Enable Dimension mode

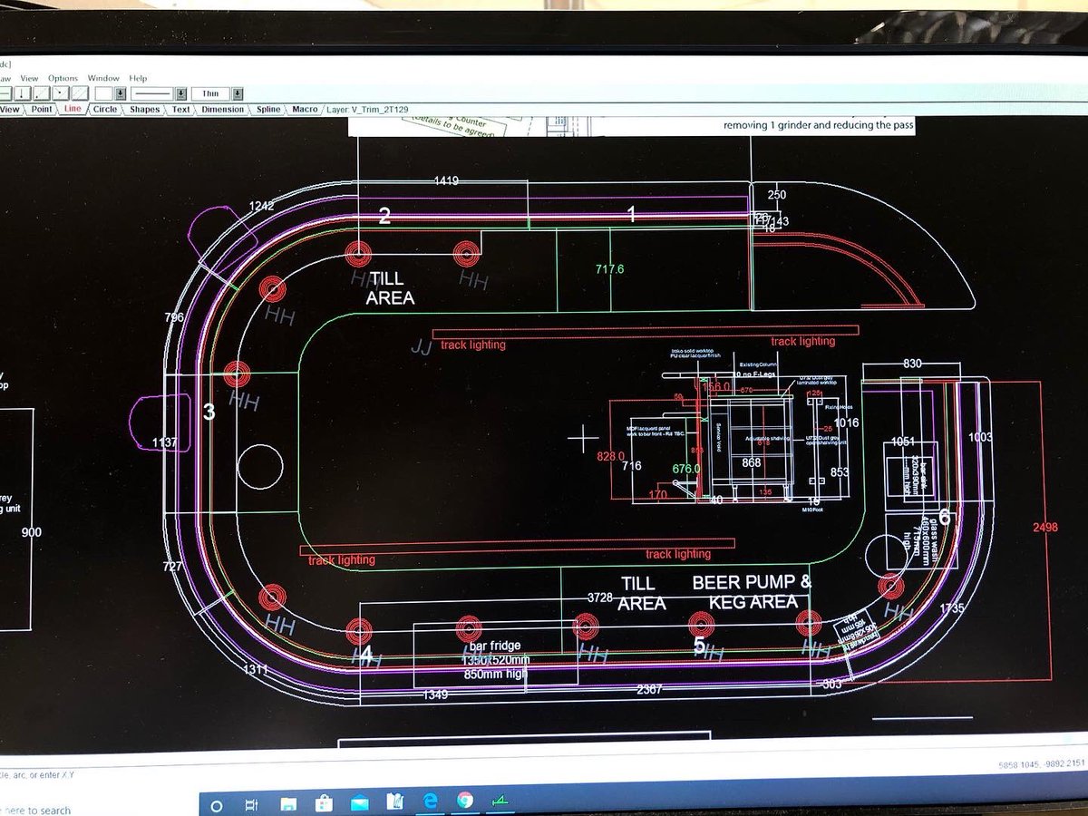tap(222, 109)
